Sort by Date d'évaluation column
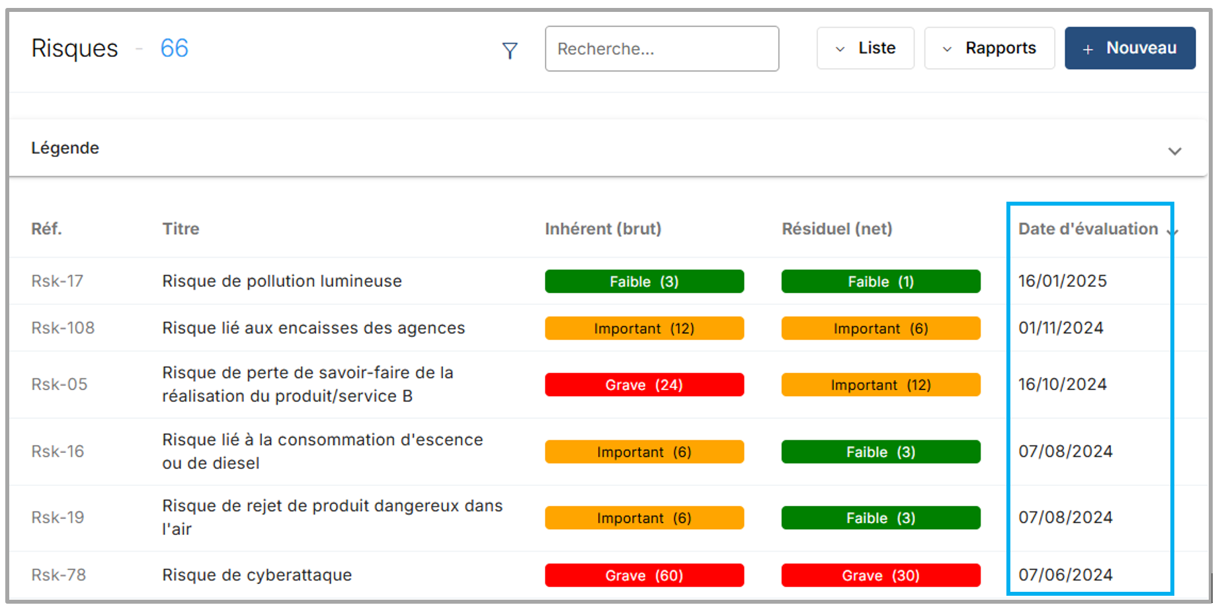This screenshot has width=1218, height=607. [x=1088, y=229]
